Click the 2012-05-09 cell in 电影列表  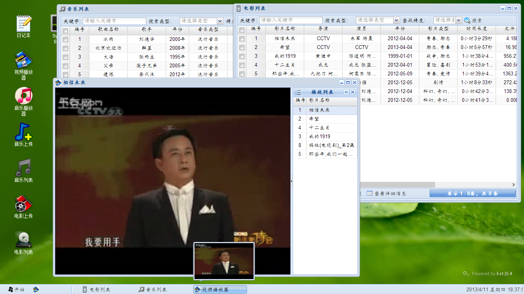coord(400,74)
